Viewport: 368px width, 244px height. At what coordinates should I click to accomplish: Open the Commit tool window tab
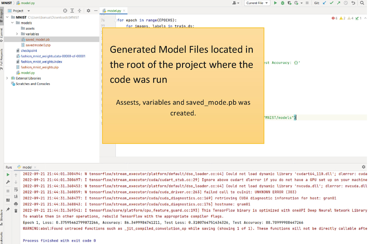tap(2, 34)
